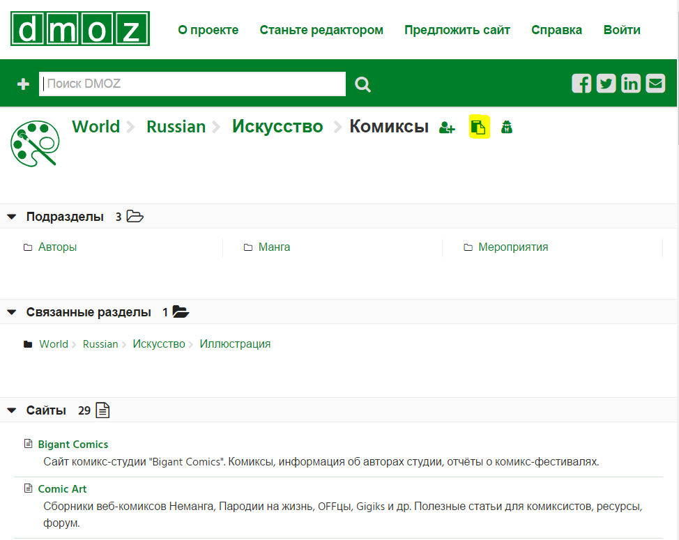Image resolution: width=679 pixels, height=540 pixels.
Task: Click the folder icon before Манга
Action: click(x=247, y=247)
